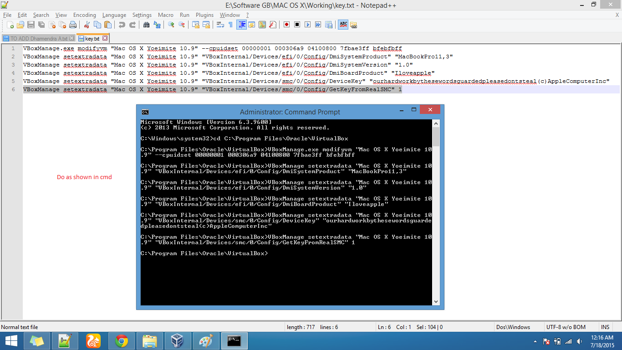The image size is (622, 350).
Task: Open the Plugins menu
Action: coord(204,15)
